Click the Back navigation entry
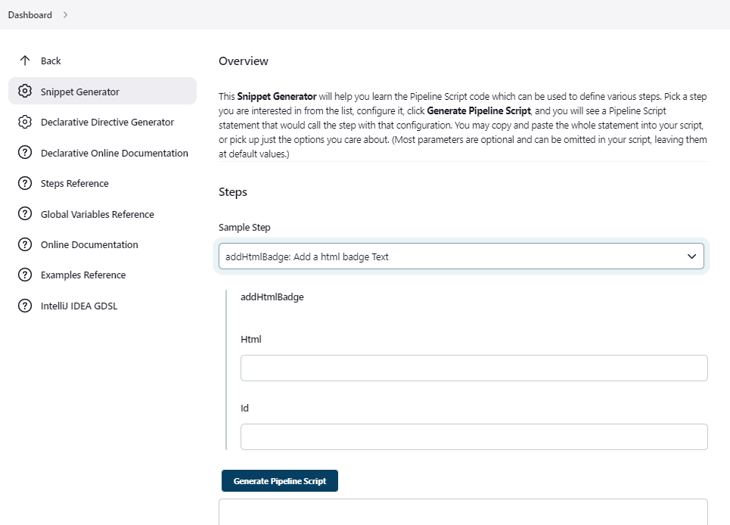The image size is (730, 525). [51, 61]
